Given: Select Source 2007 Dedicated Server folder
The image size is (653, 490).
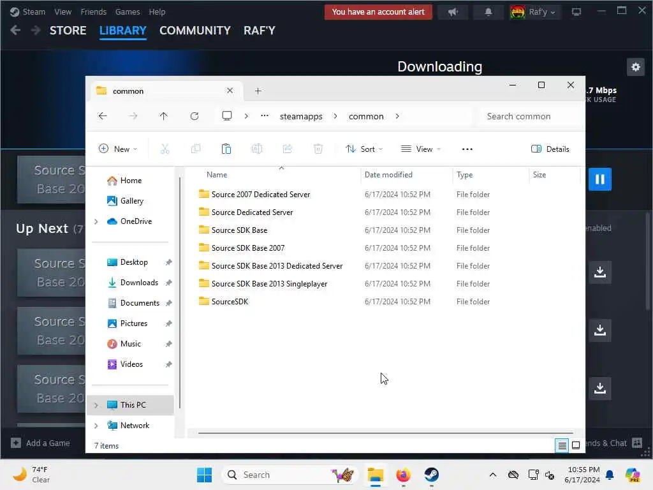Looking at the screenshot, I should (x=261, y=194).
